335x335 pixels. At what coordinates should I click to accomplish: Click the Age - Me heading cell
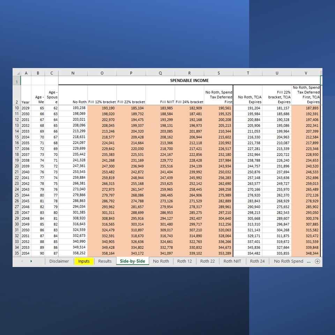pyautogui.click(x=38, y=95)
